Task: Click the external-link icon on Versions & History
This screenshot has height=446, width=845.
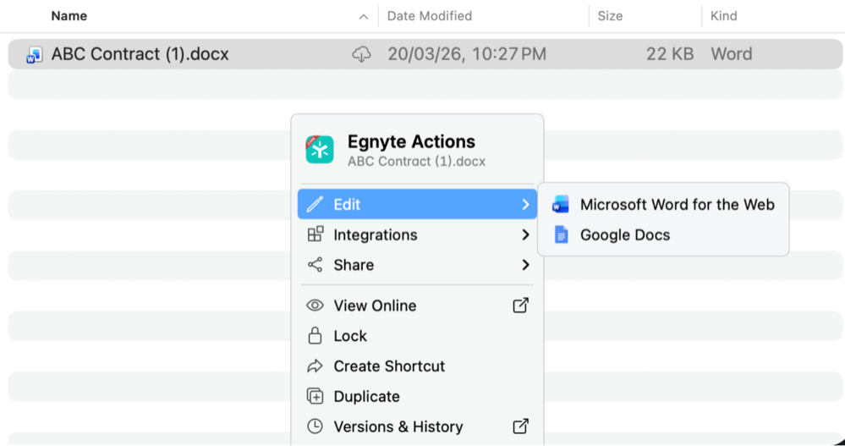Action: point(520,426)
